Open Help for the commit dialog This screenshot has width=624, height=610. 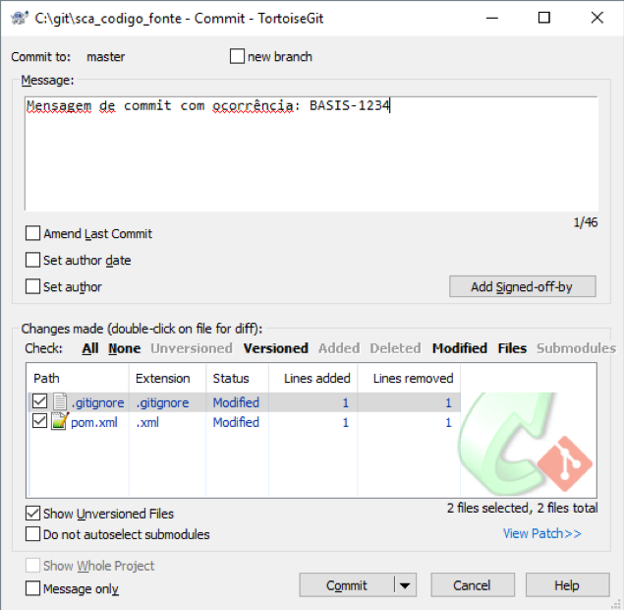(x=567, y=585)
